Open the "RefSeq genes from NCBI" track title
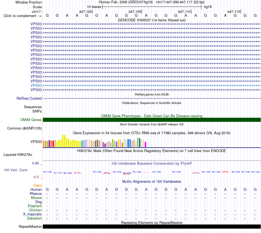Screen dimensions: 261x233 152,94
